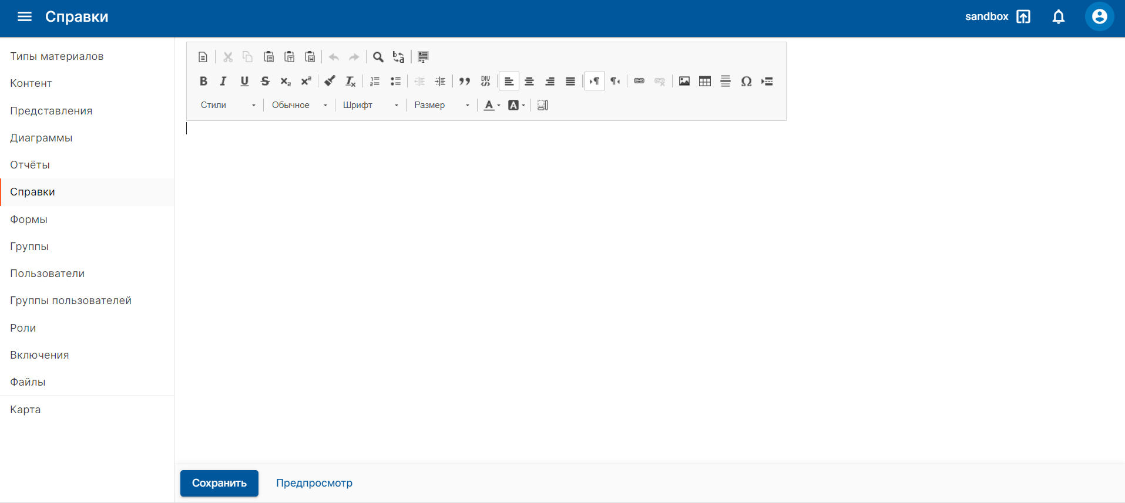
Task: Open the Стили dropdown
Action: [228, 105]
